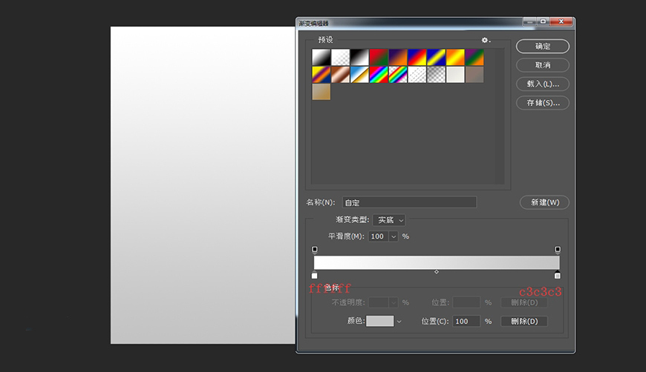Click the 存储(S)... save button
The height and width of the screenshot is (372, 646).
click(543, 103)
